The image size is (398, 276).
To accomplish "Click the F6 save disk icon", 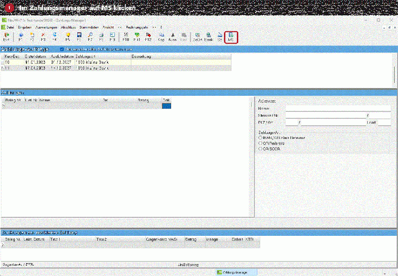I will coord(79,37).
